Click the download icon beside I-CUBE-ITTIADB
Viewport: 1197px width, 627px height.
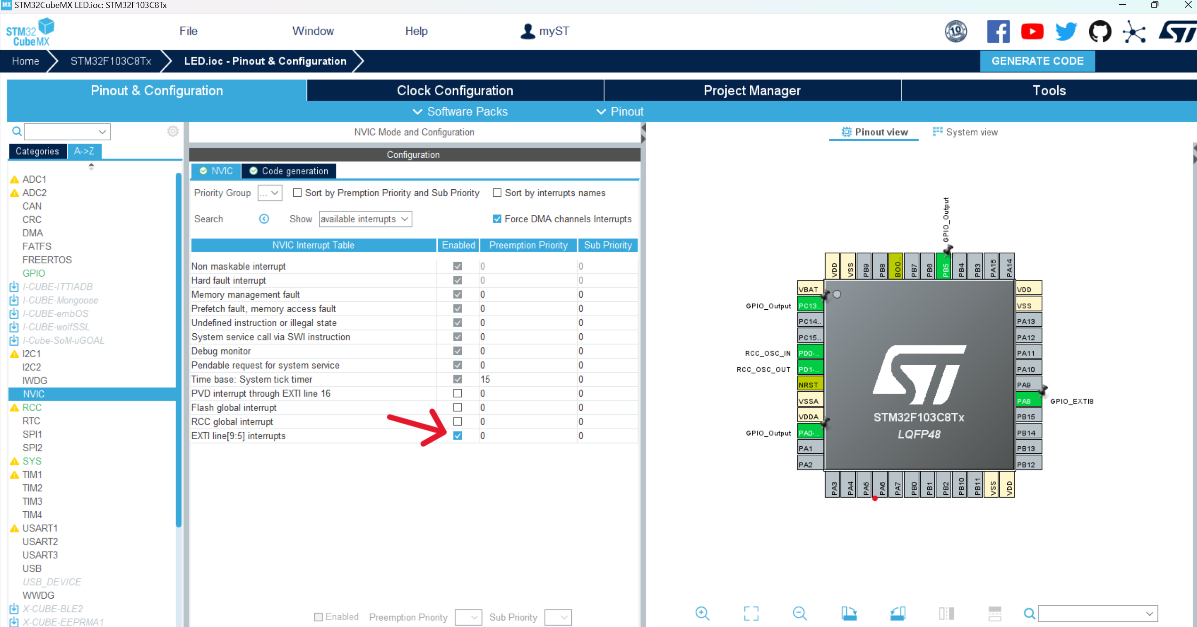pyautogui.click(x=14, y=287)
